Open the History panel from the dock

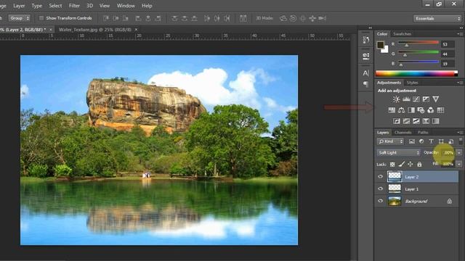(x=366, y=40)
